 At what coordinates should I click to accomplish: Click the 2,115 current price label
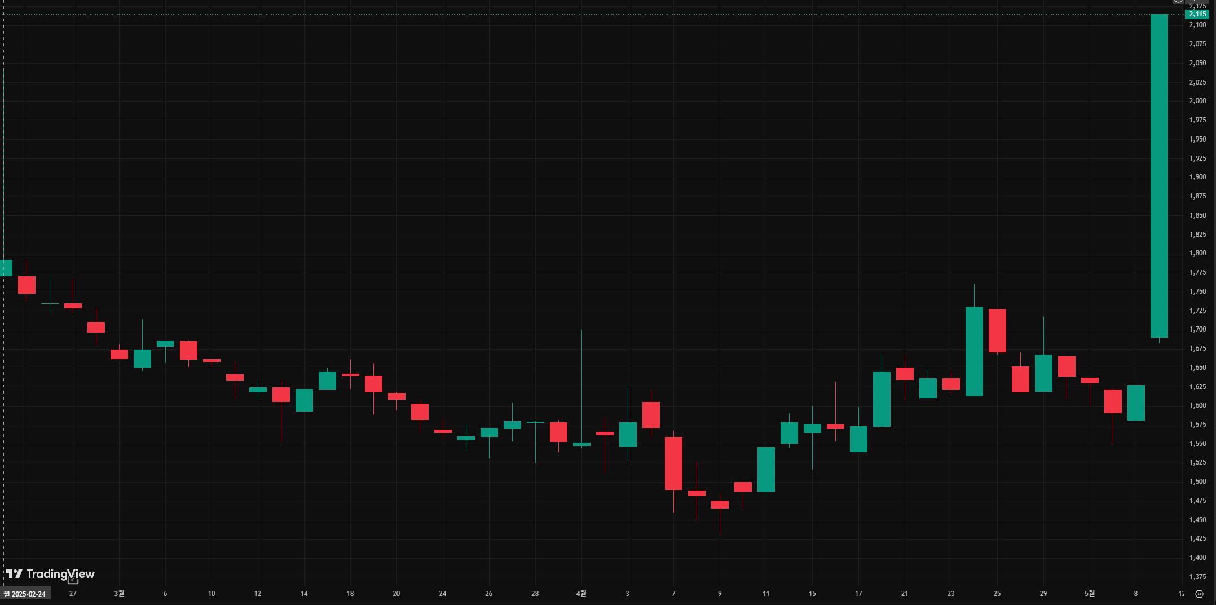(1197, 14)
